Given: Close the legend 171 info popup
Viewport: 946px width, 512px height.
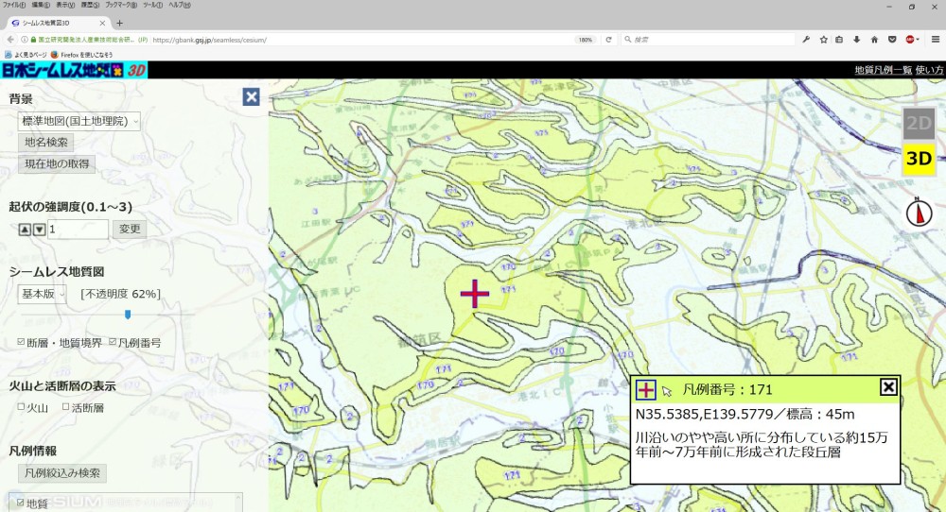Looking at the screenshot, I should (x=888, y=387).
